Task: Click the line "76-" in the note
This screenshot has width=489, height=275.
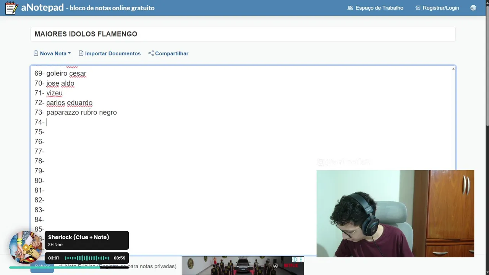Action: [39, 142]
